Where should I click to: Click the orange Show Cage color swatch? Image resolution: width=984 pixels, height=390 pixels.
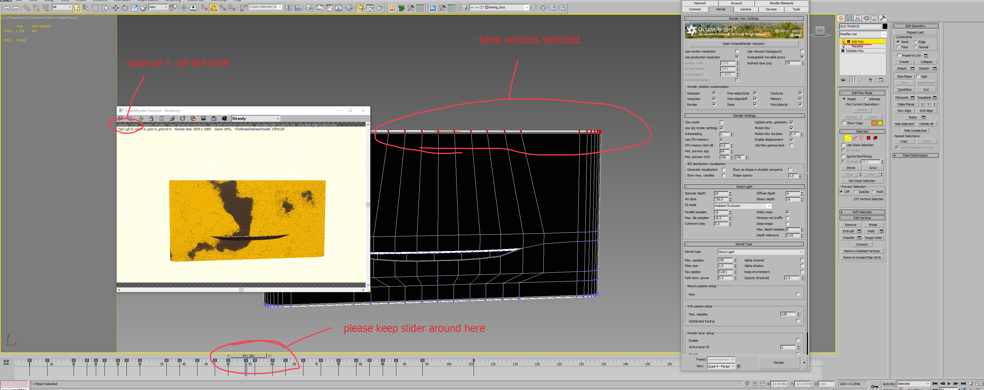pyautogui.click(x=874, y=123)
